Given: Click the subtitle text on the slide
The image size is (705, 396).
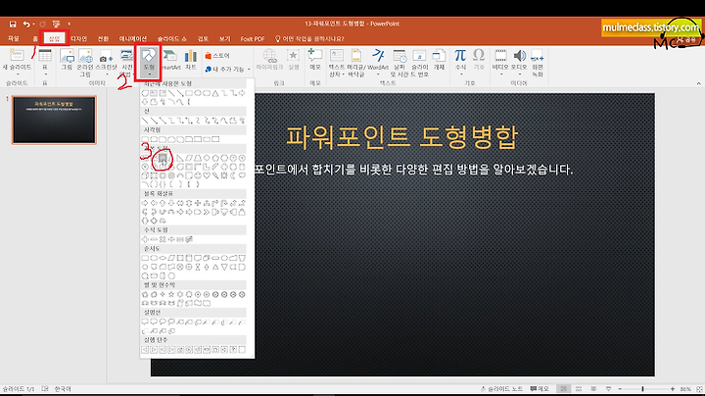Looking at the screenshot, I should pyautogui.click(x=413, y=170).
